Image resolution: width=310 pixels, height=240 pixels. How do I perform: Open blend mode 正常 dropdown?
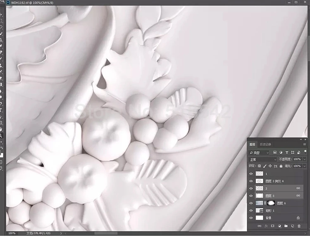(262, 159)
